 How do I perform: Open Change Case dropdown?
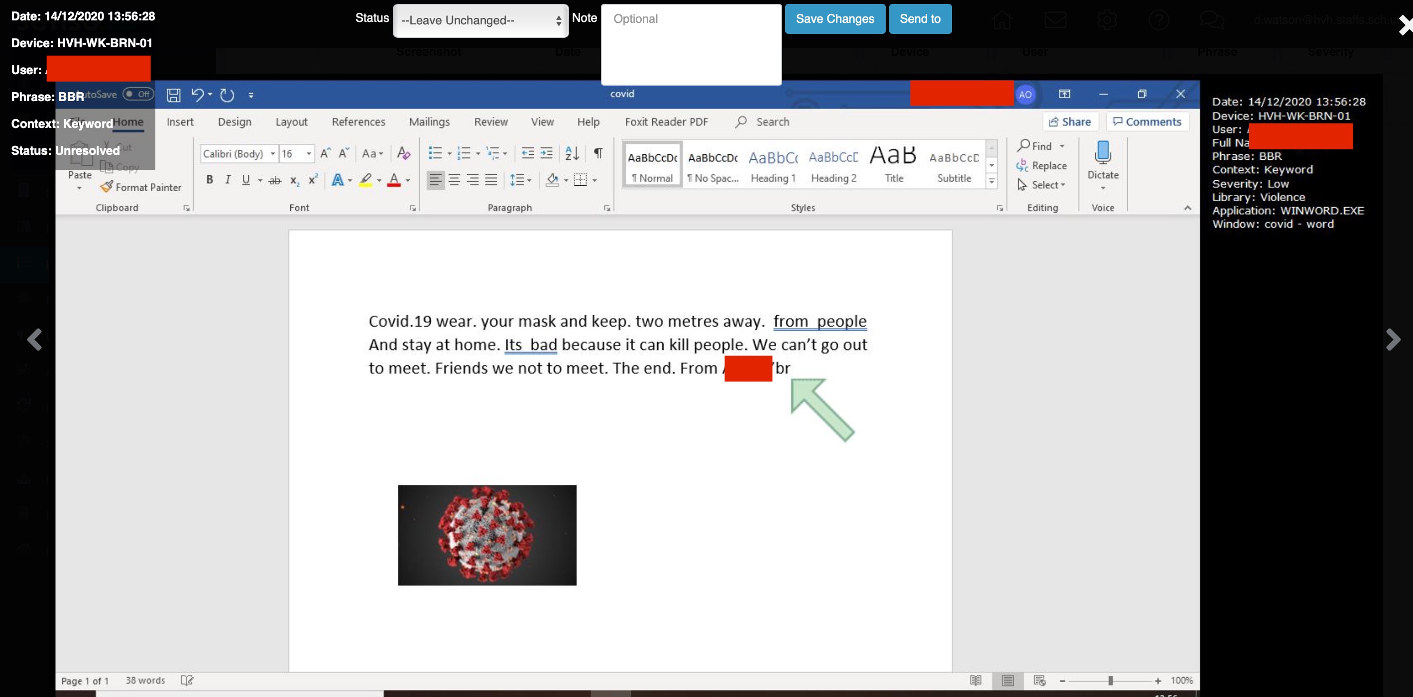click(372, 153)
